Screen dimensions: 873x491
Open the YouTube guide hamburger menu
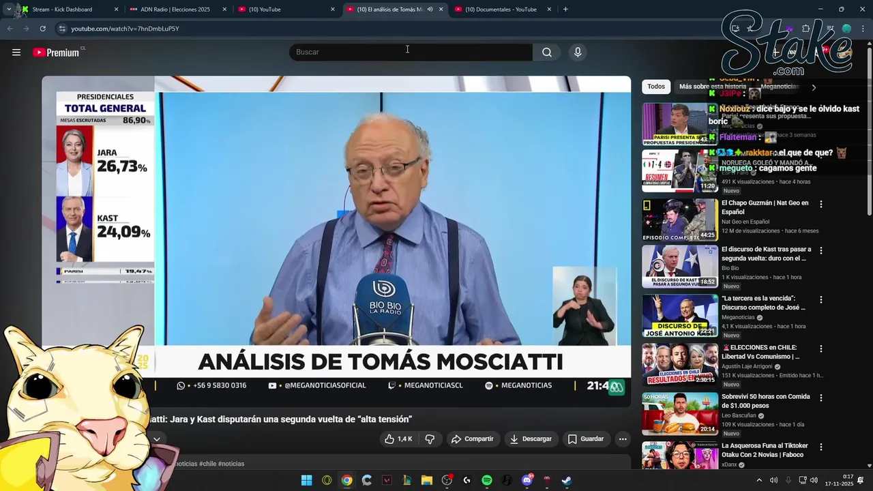(x=16, y=53)
